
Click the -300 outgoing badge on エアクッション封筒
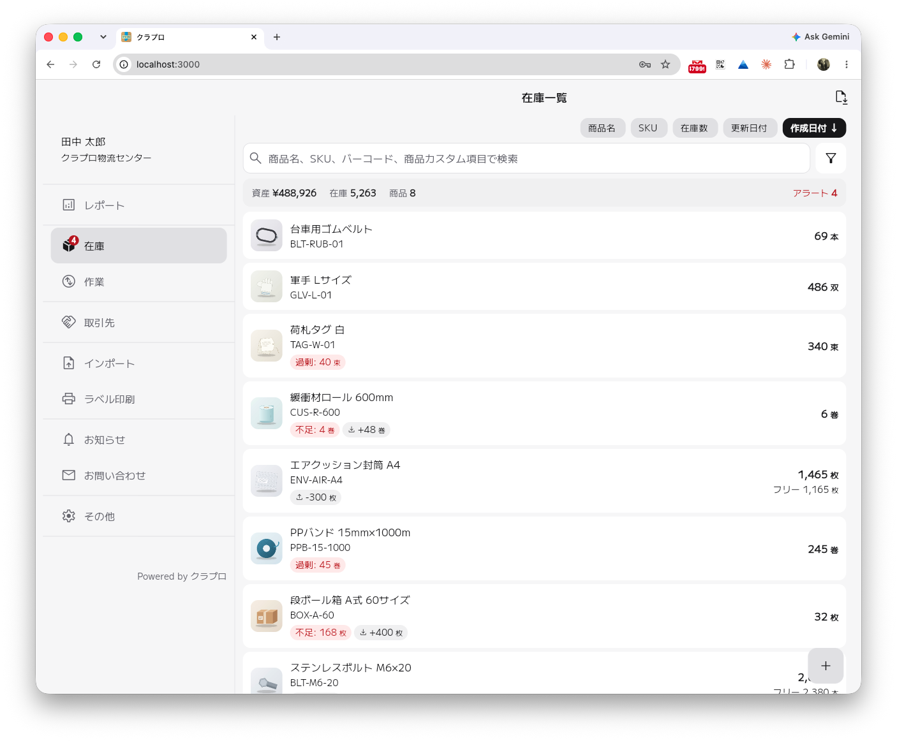coord(316,497)
